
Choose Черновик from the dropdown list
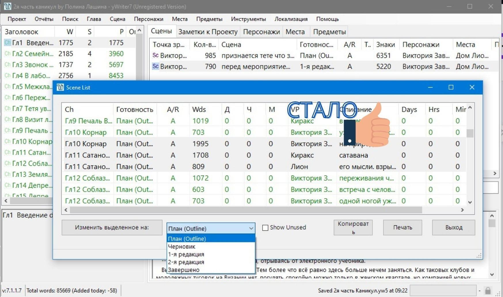(182, 247)
